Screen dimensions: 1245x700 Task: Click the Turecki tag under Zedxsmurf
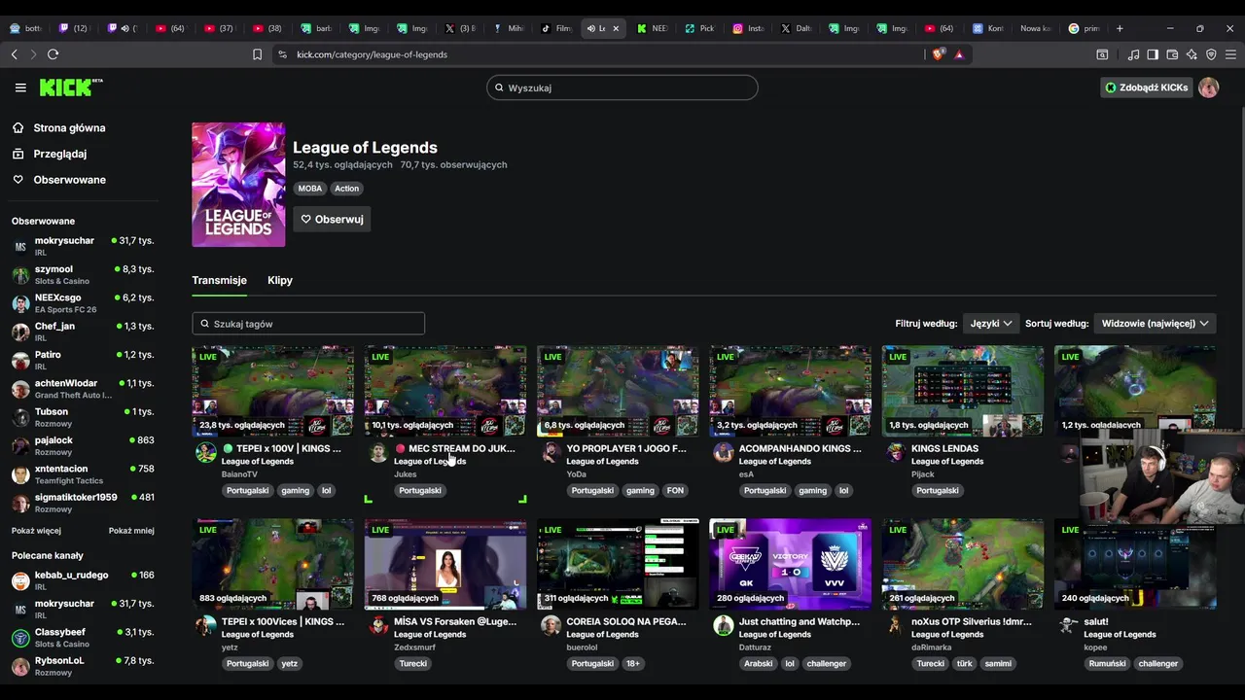tap(413, 664)
